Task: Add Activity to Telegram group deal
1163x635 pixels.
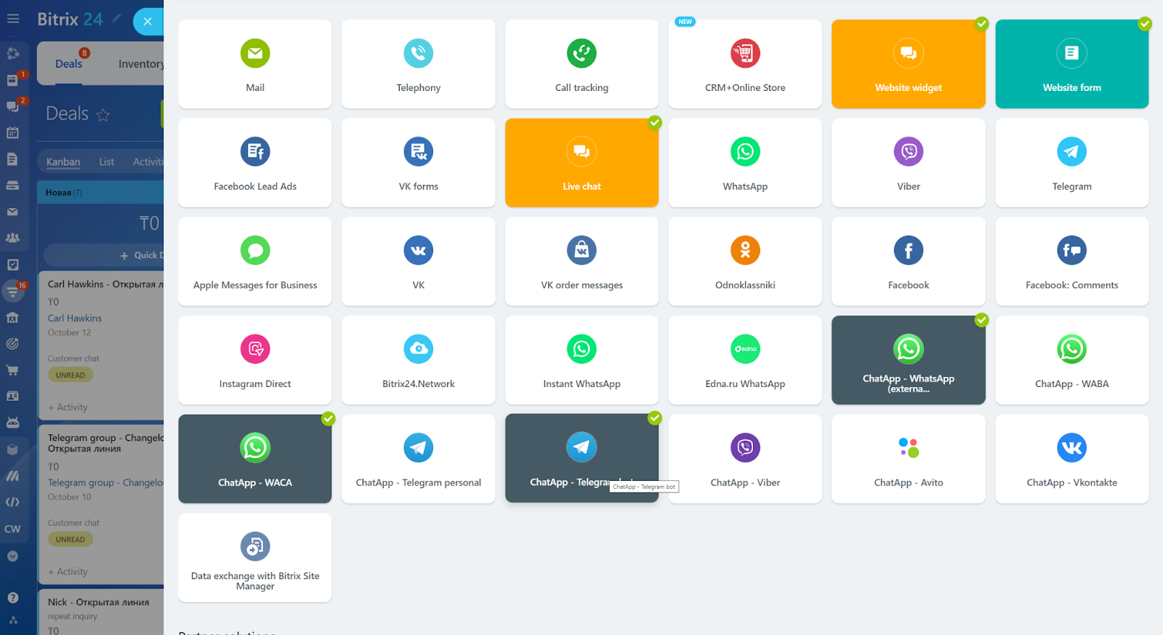Action: [x=68, y=572]
